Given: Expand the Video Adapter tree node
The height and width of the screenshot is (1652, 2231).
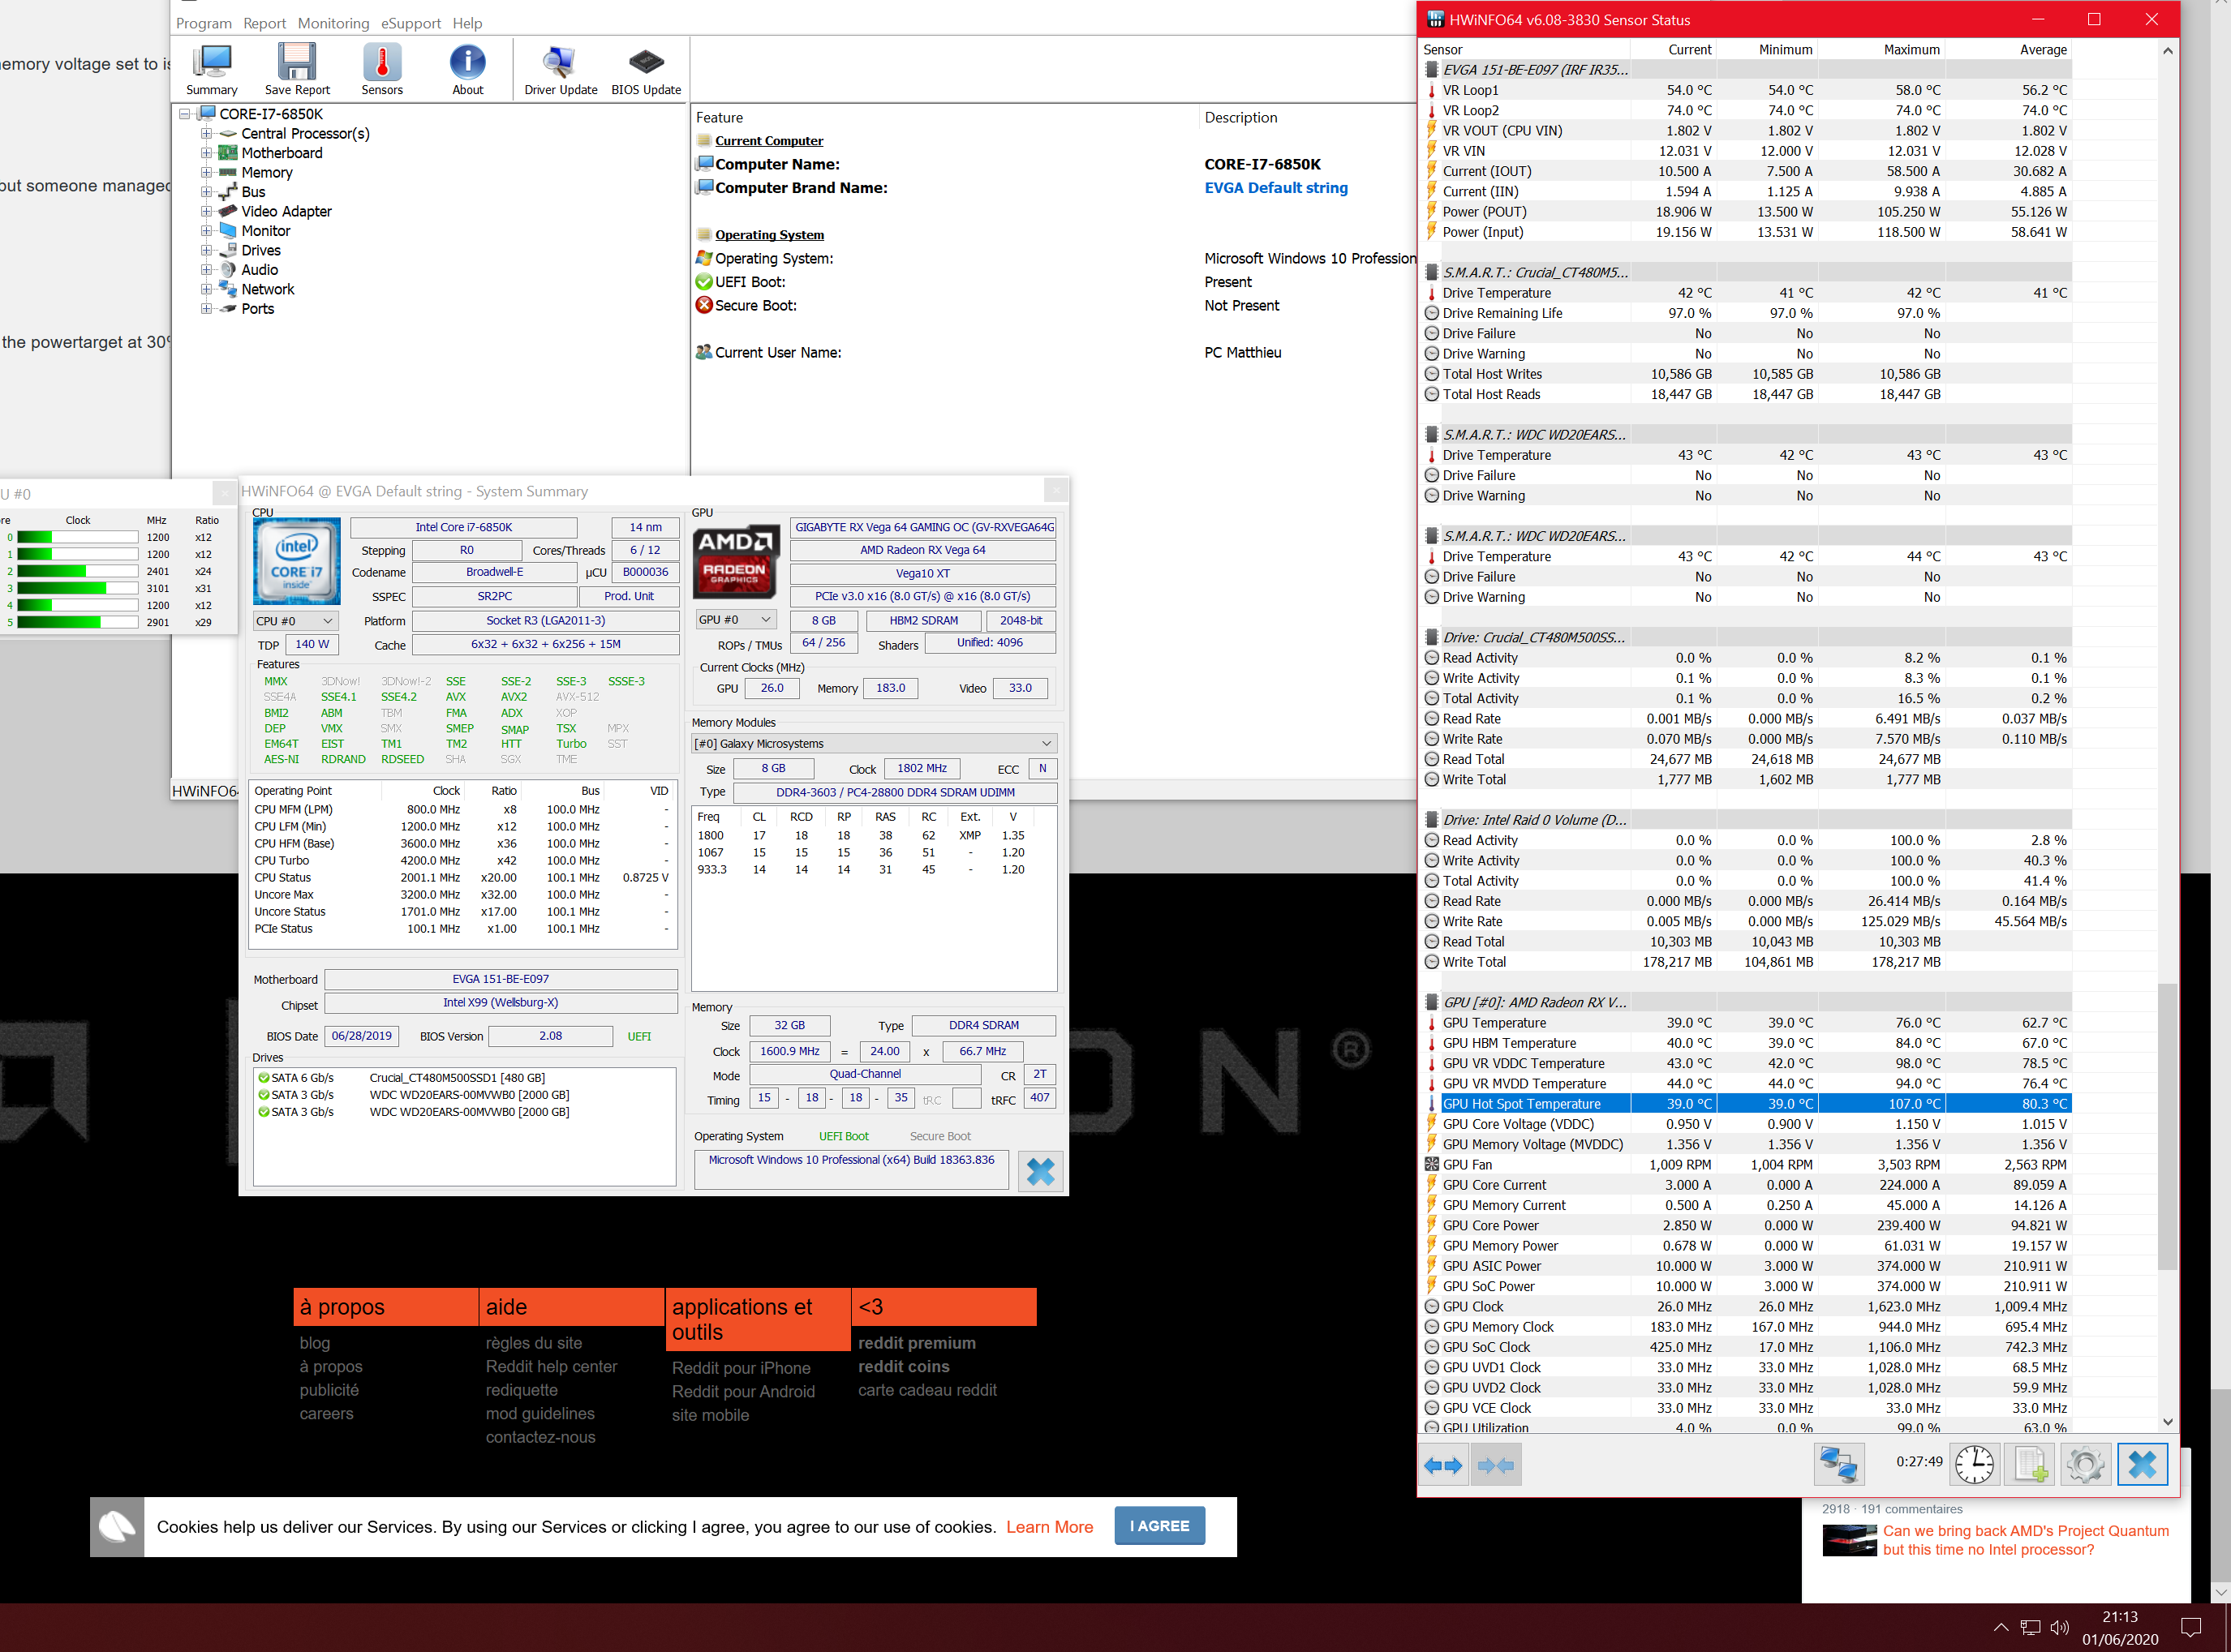Looking at the screenshot, I should tap(206, 211).
